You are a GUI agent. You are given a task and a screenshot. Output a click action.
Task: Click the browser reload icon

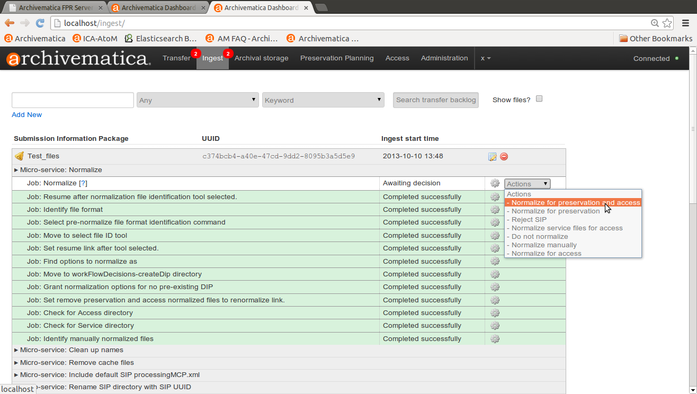click(x=40, y=23)
